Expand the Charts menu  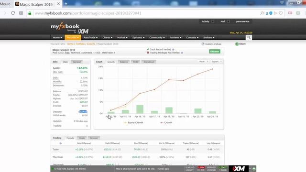tap(107, 37)
